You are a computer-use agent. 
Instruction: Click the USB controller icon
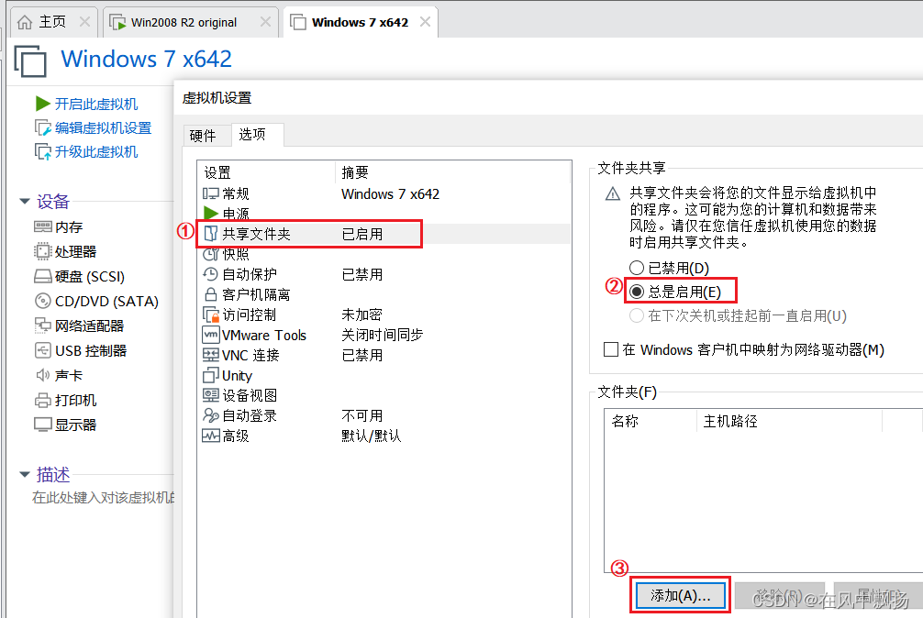coord(42,350)
